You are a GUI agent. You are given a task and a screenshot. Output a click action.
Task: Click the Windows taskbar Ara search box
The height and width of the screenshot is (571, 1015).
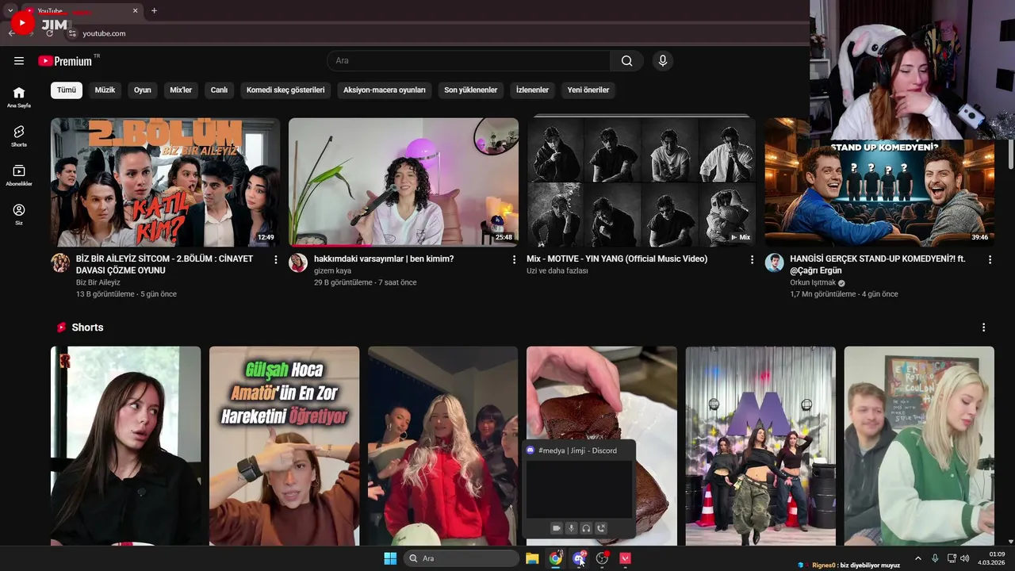point(462,558)
